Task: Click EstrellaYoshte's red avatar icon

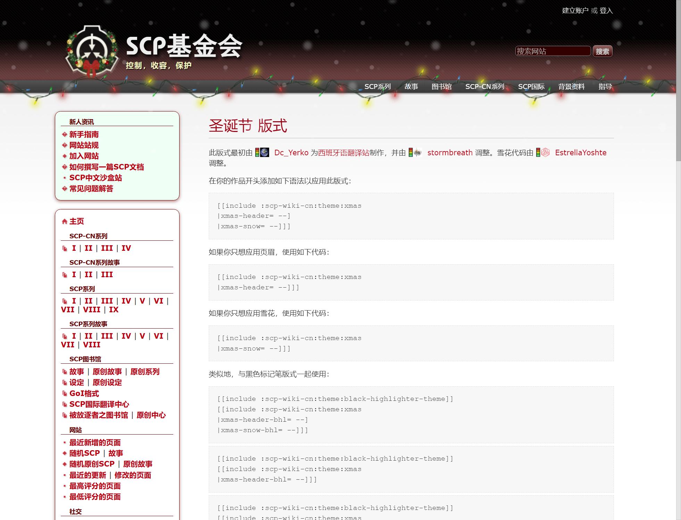Action: point(545,152)
